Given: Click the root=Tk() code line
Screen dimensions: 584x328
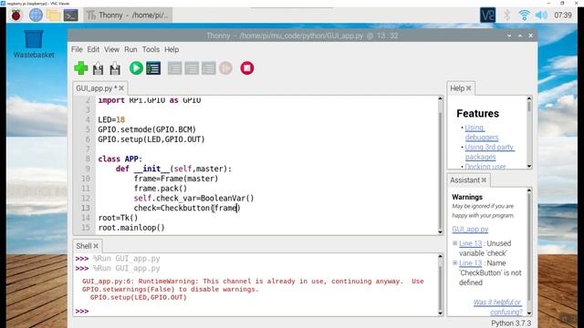Looking at the screenshot, I should pos(118,218).
